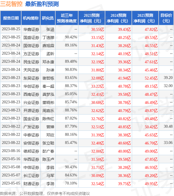Click 2024 profit value 40.00亿

tap(124, 151)
